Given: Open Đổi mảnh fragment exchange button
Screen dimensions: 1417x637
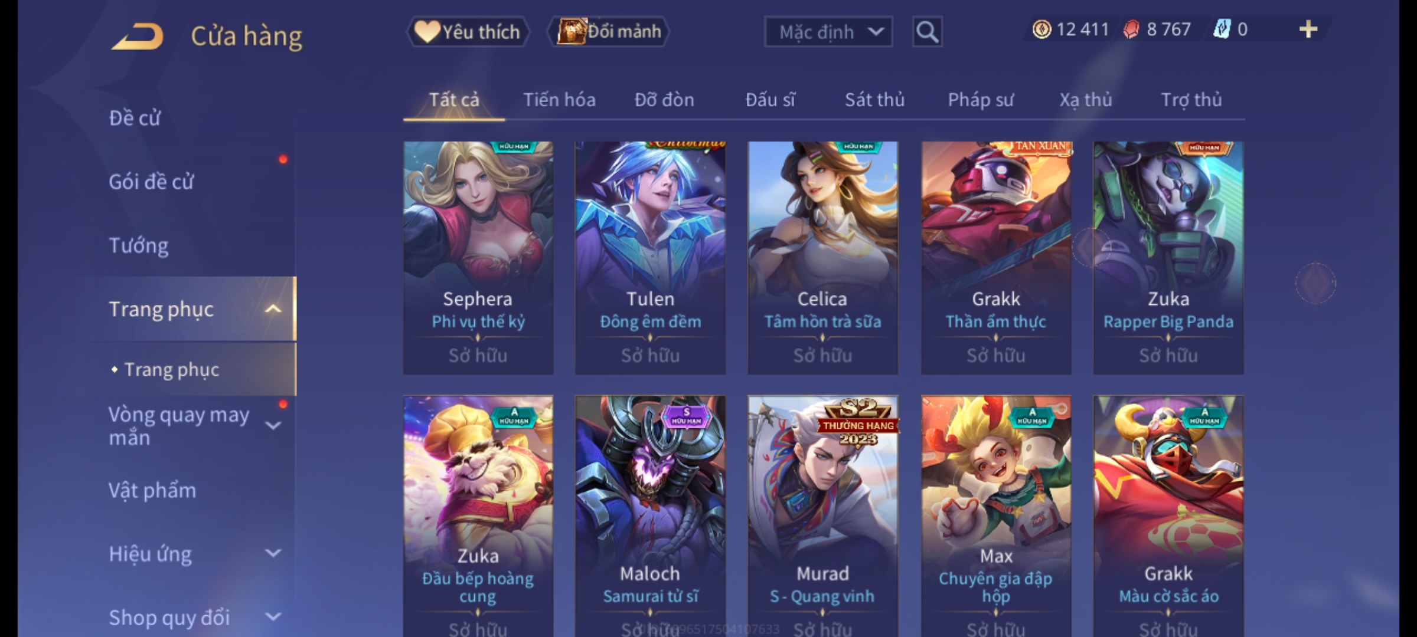Looking at the screenshot, I should (x=609, y=32).
